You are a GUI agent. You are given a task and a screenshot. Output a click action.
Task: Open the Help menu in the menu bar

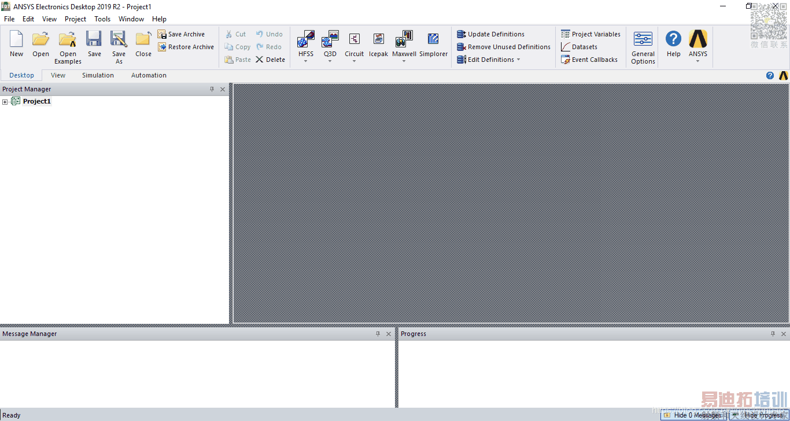pos(159,19)
